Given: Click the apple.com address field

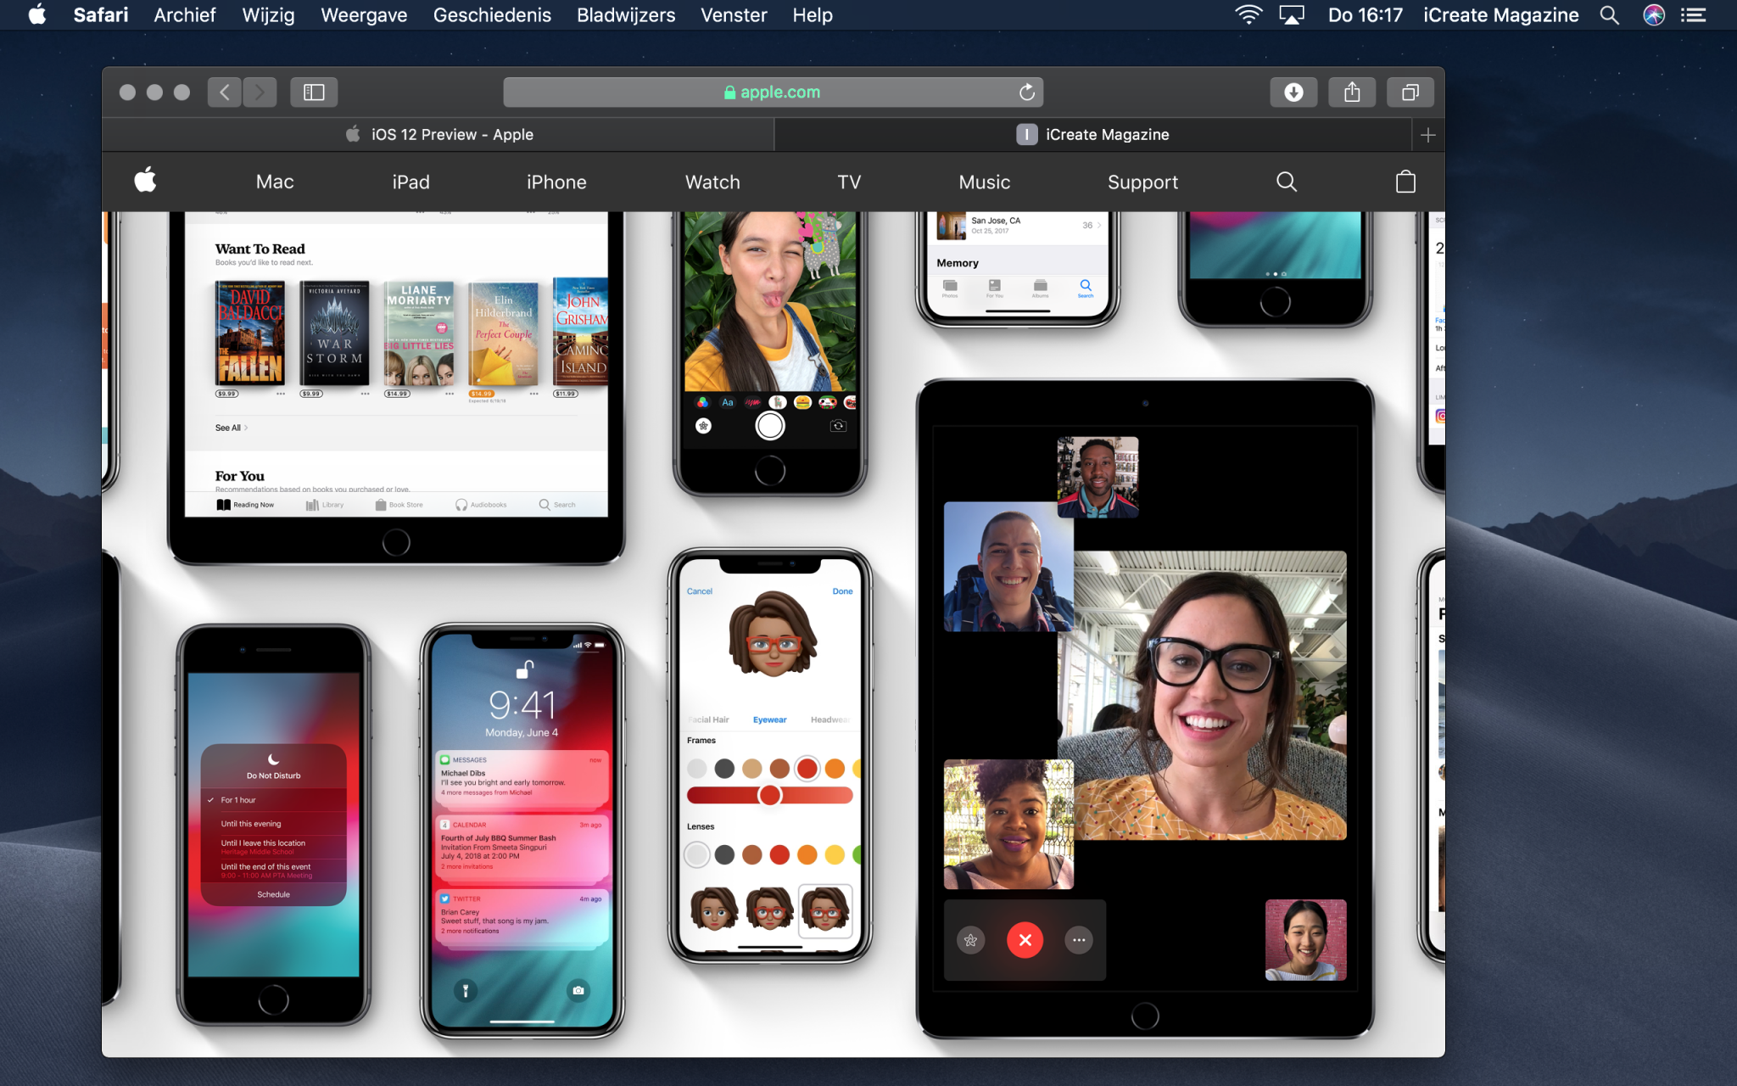Looking at the screenshot, I should click(772, 92).
